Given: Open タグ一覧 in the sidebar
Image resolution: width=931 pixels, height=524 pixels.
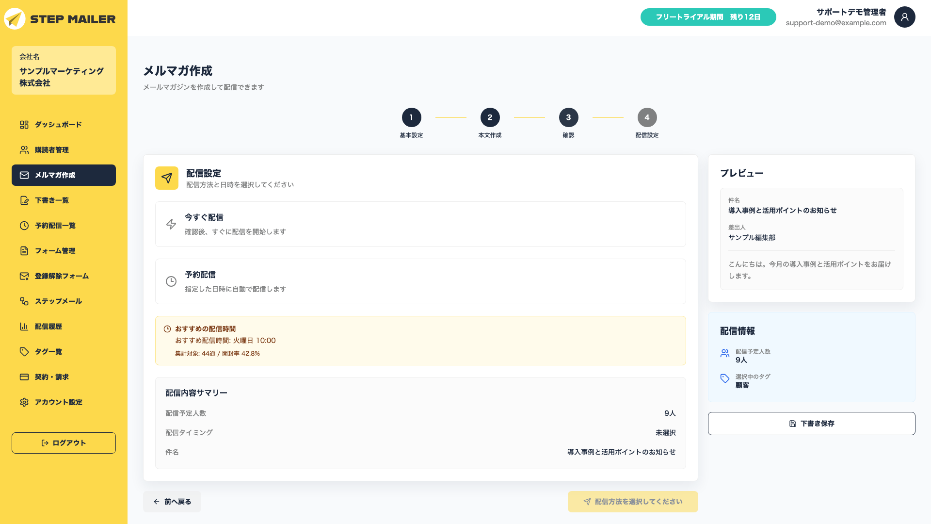Looking at the screenshot, I should point(64,352).
